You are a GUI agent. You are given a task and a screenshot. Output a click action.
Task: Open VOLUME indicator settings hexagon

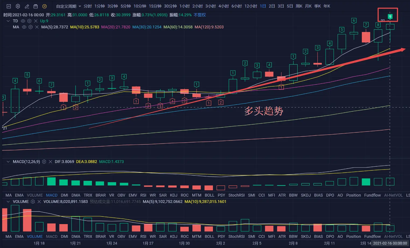33,202
